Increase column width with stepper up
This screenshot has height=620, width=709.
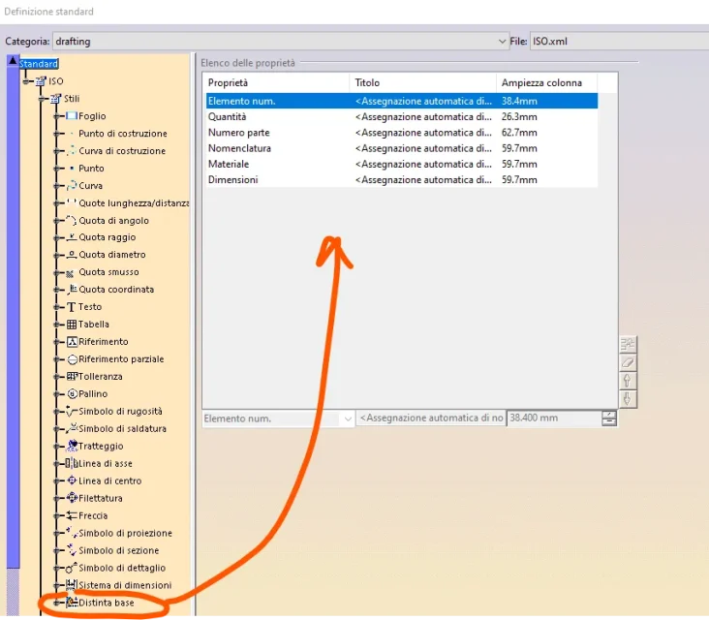pyautogui.click(x=608, y=415)
